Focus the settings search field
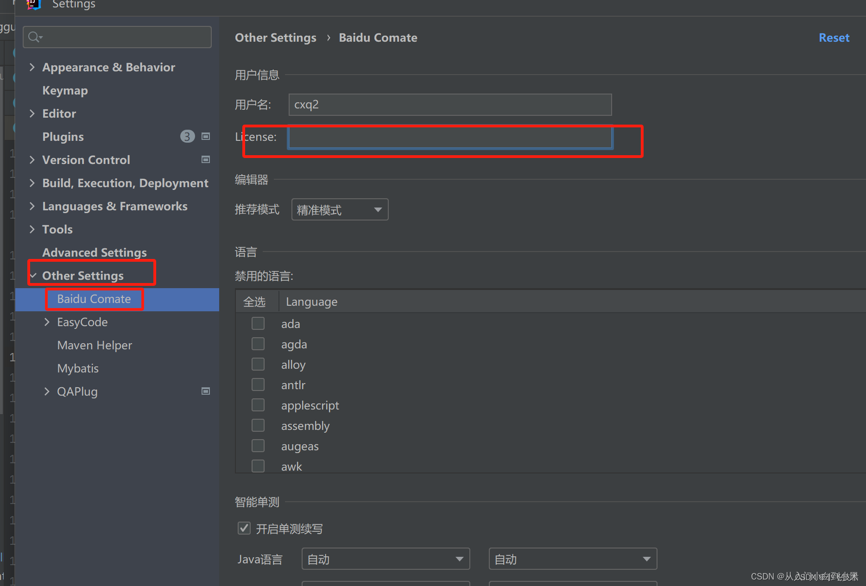This screenshot has width=866, height=586. point(117,37)
